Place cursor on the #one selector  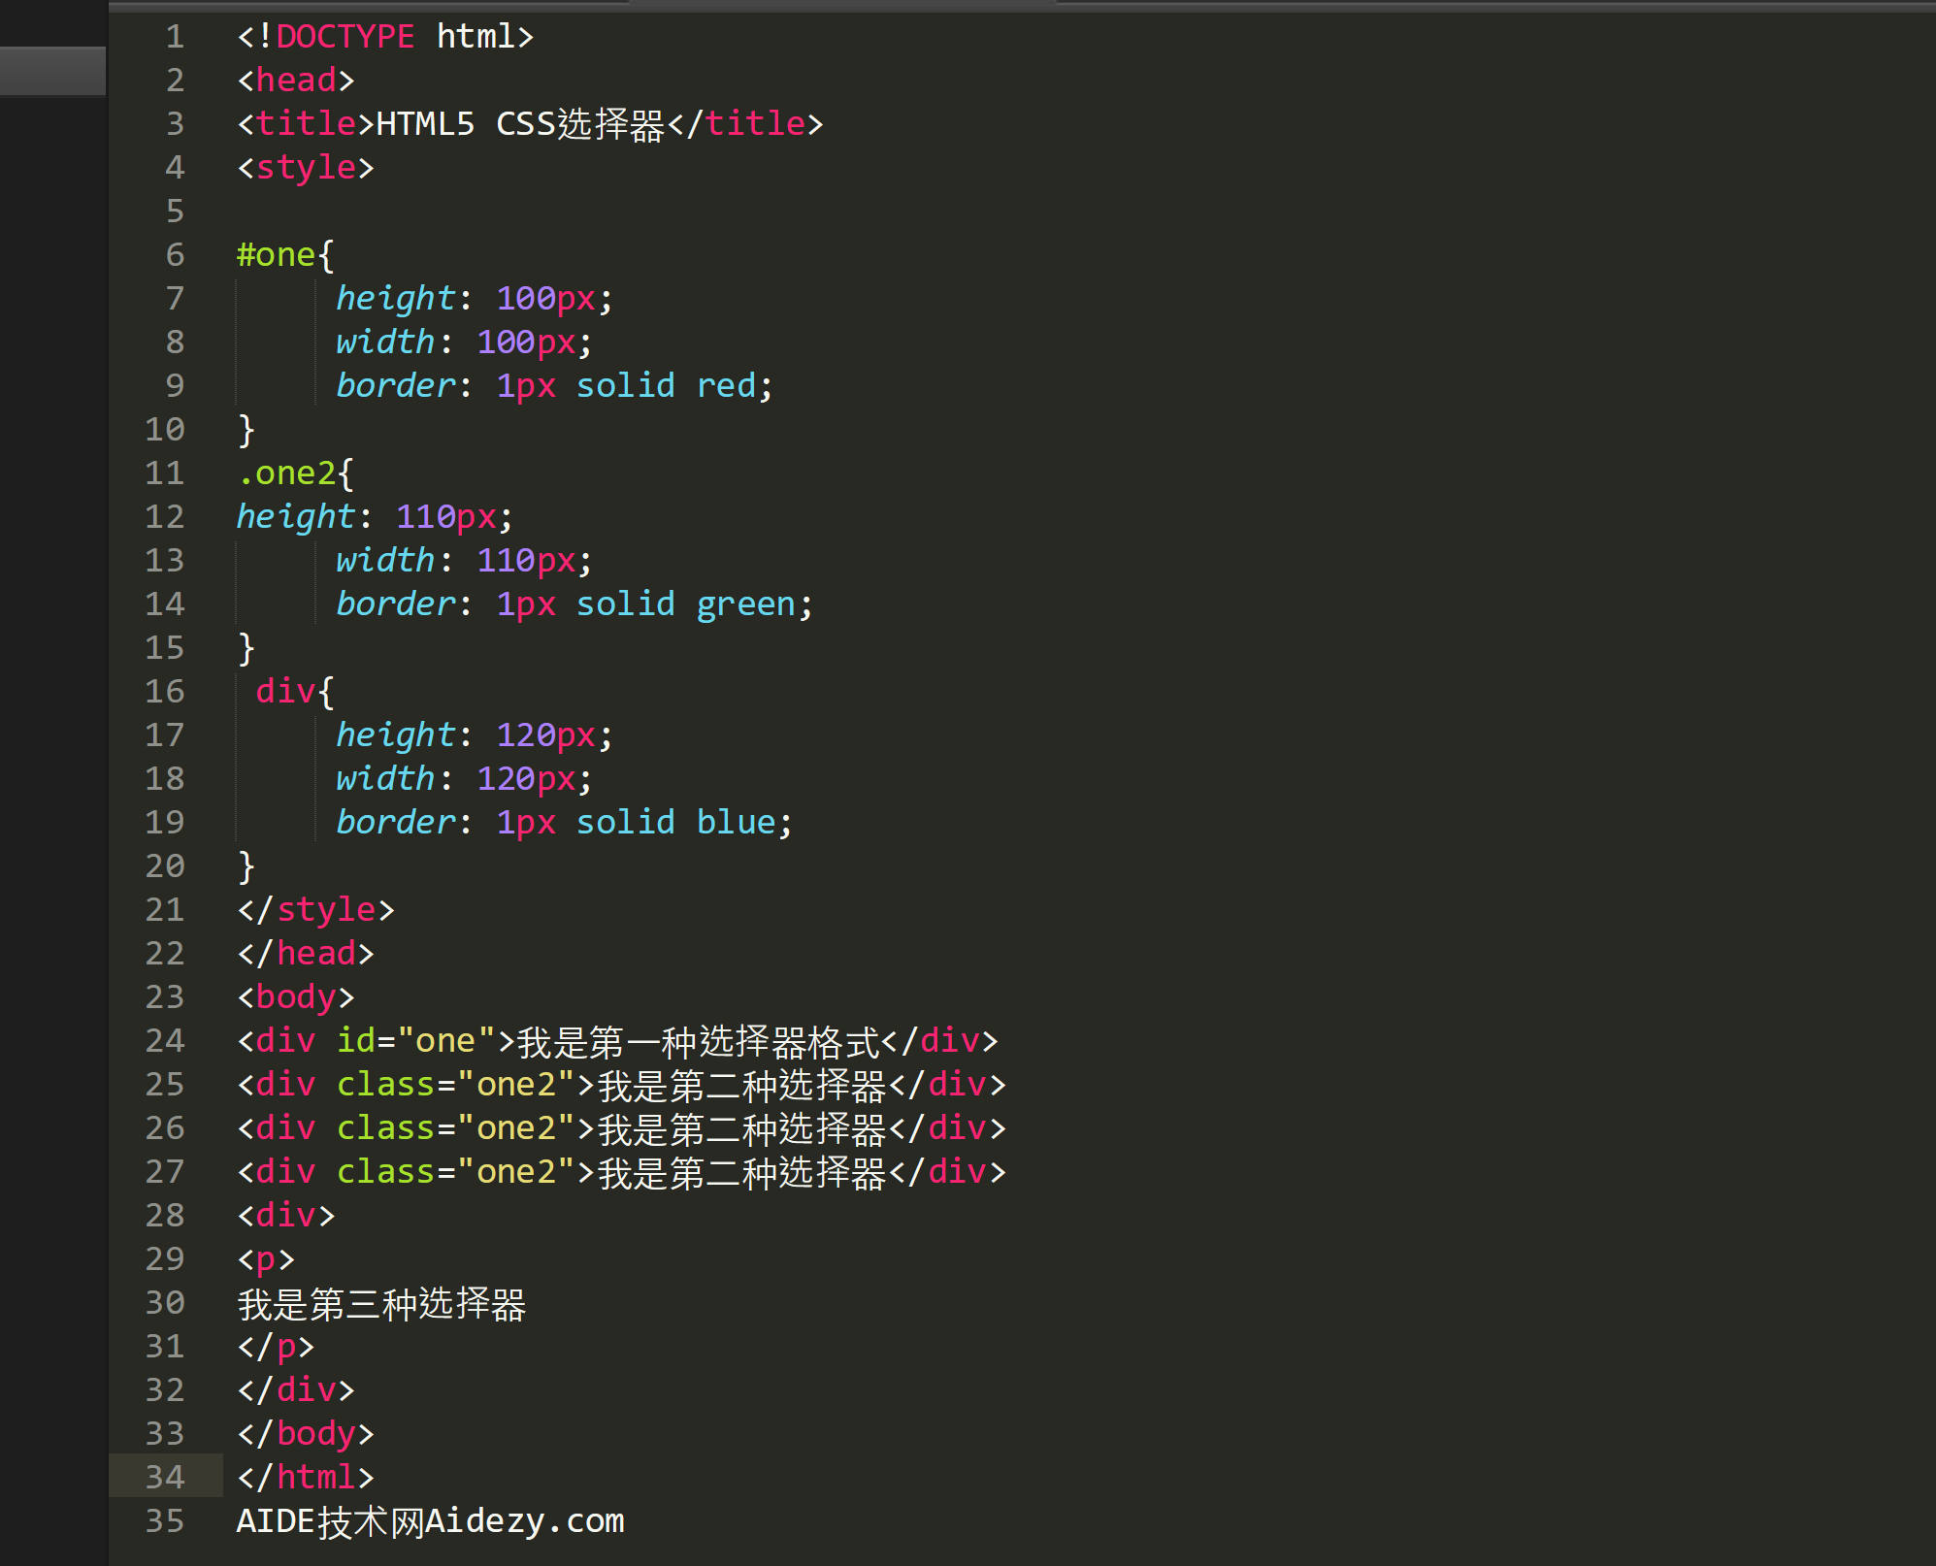click(276, 255)
